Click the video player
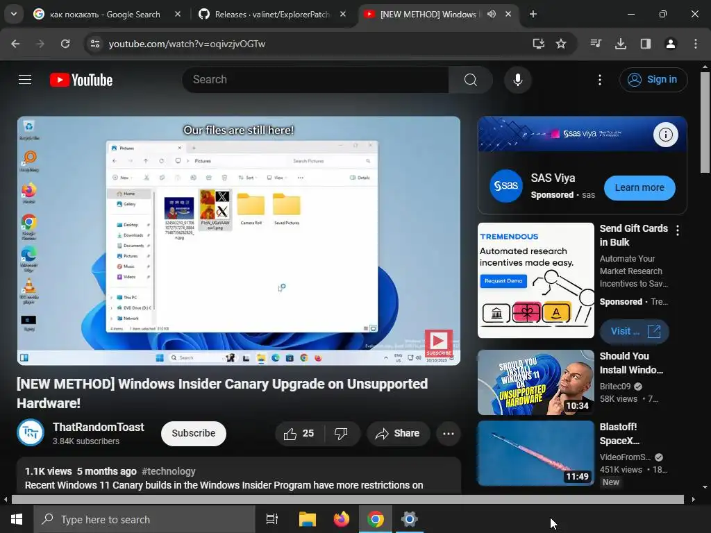Image resolution: width=711 pixels, height=533 pixels. pyautogui.click(x=239, y=241)
